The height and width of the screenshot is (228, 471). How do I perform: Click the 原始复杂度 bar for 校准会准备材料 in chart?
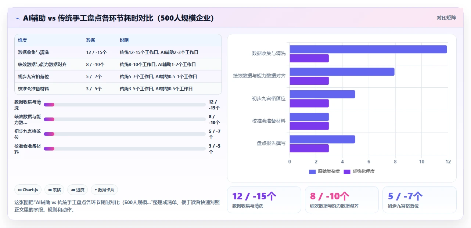click(309, 117)
